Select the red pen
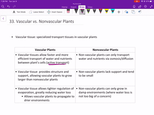This screenshot has height=115, width=154. [x=100, y=11]
